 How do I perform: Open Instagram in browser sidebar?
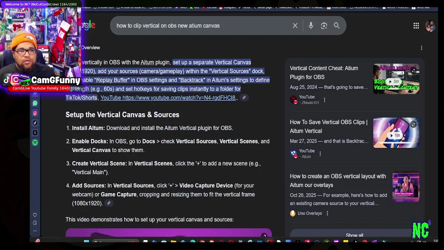pyautogui.click(x=35, y=113)
